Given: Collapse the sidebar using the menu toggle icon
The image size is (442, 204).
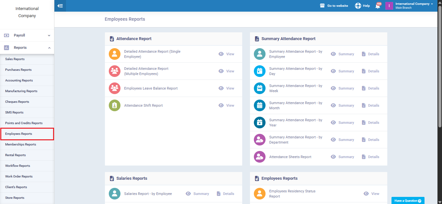Looking at the screenshot, I should tap(60, 6).
